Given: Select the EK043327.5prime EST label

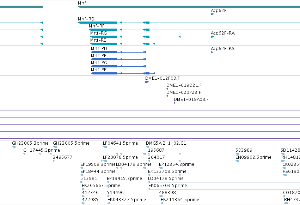Looking at the screenshot, I should (127, 200).
